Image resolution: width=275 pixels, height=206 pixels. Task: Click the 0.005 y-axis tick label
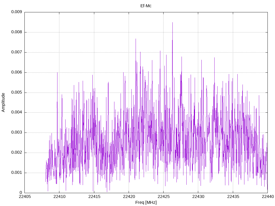pyautogui.click(x=17, y=92)
